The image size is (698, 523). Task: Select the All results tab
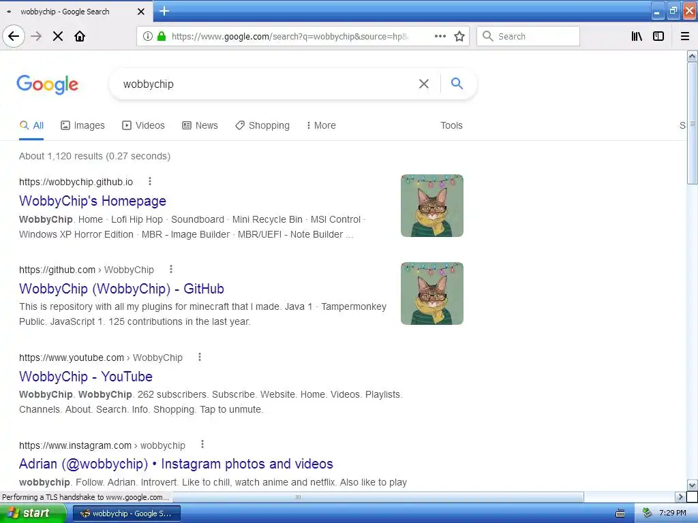coord(31,125)
